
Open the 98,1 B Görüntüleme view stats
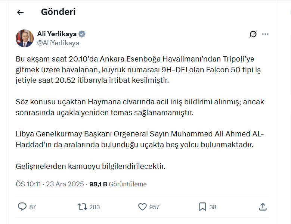click(x=118, y=184)
